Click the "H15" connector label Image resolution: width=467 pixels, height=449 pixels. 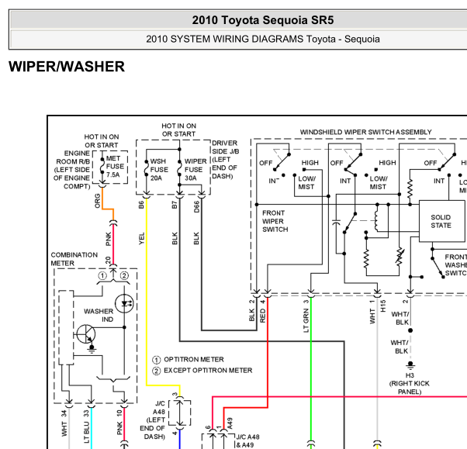tap(383, 306)
